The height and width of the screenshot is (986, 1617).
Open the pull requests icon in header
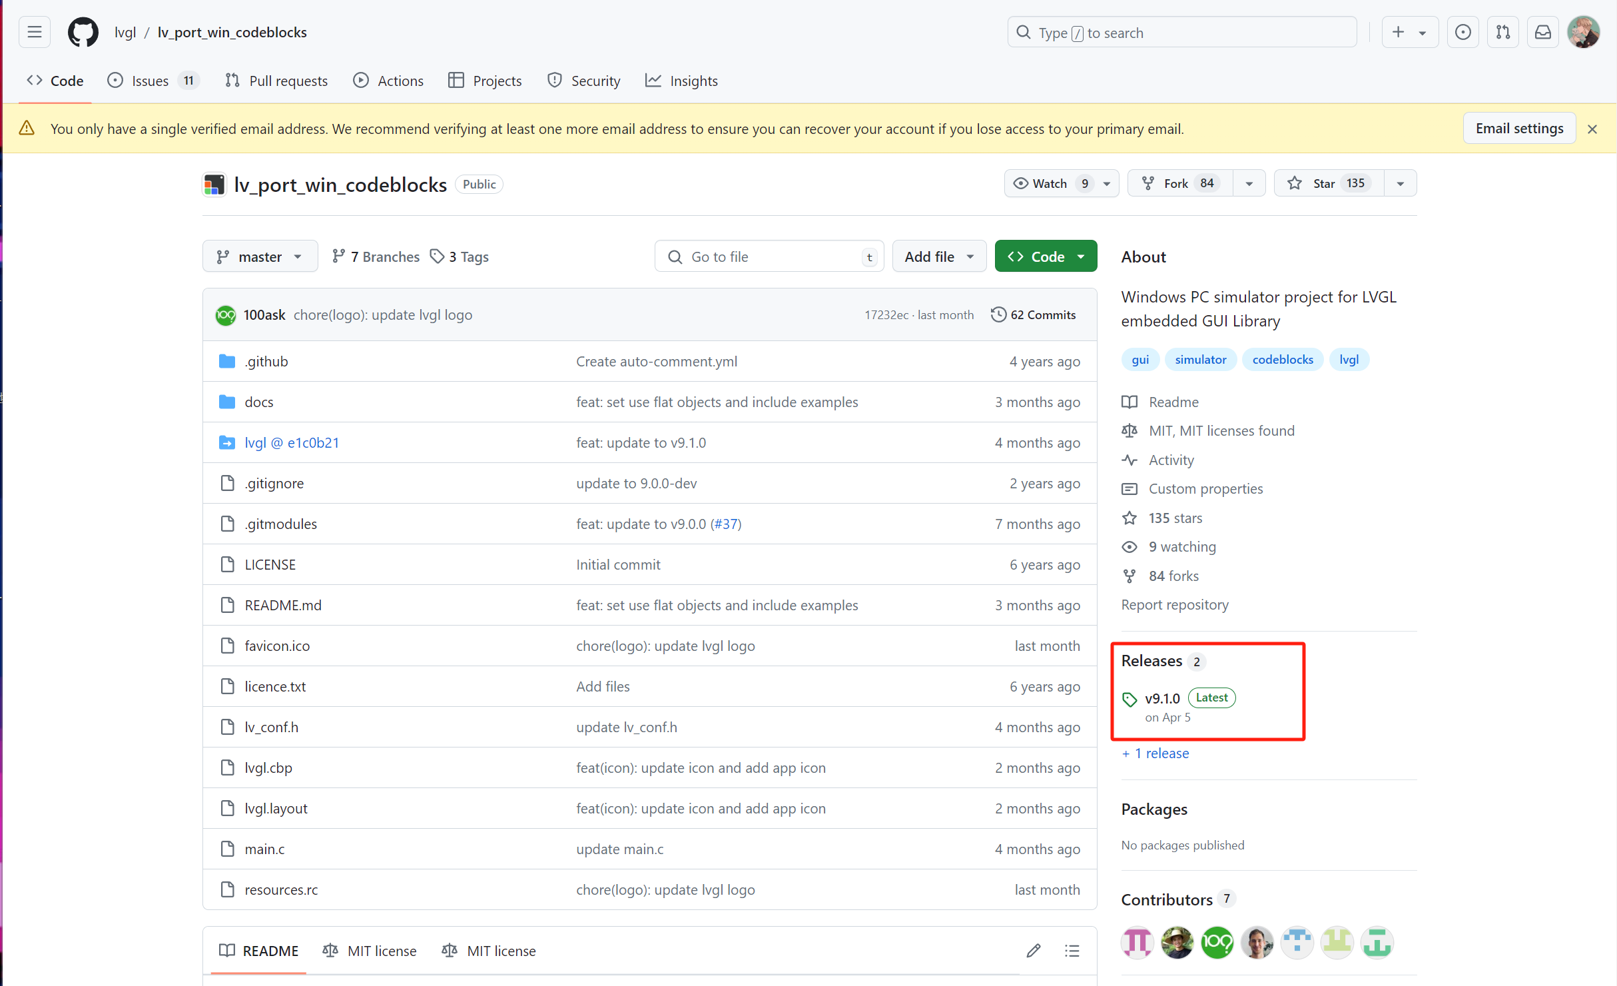1502,32
